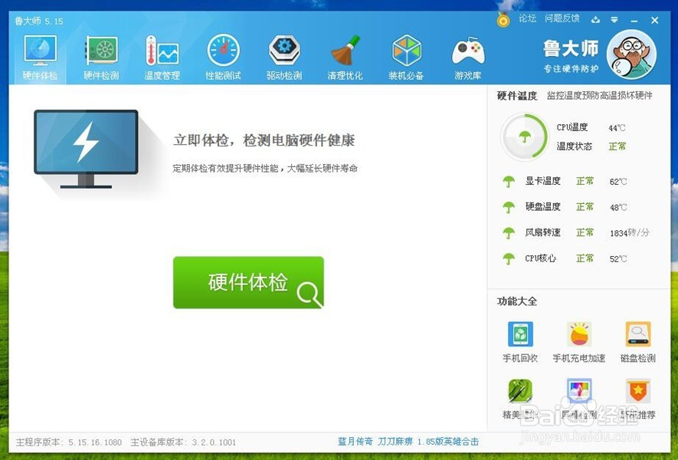The width and height of the screenshot is (678, 460).
Task: Open the 装机必备 cube tab
Action: click(406, 58)
